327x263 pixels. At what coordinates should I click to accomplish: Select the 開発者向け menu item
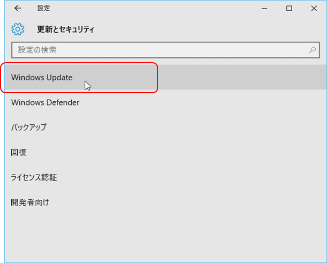[166, 202]
